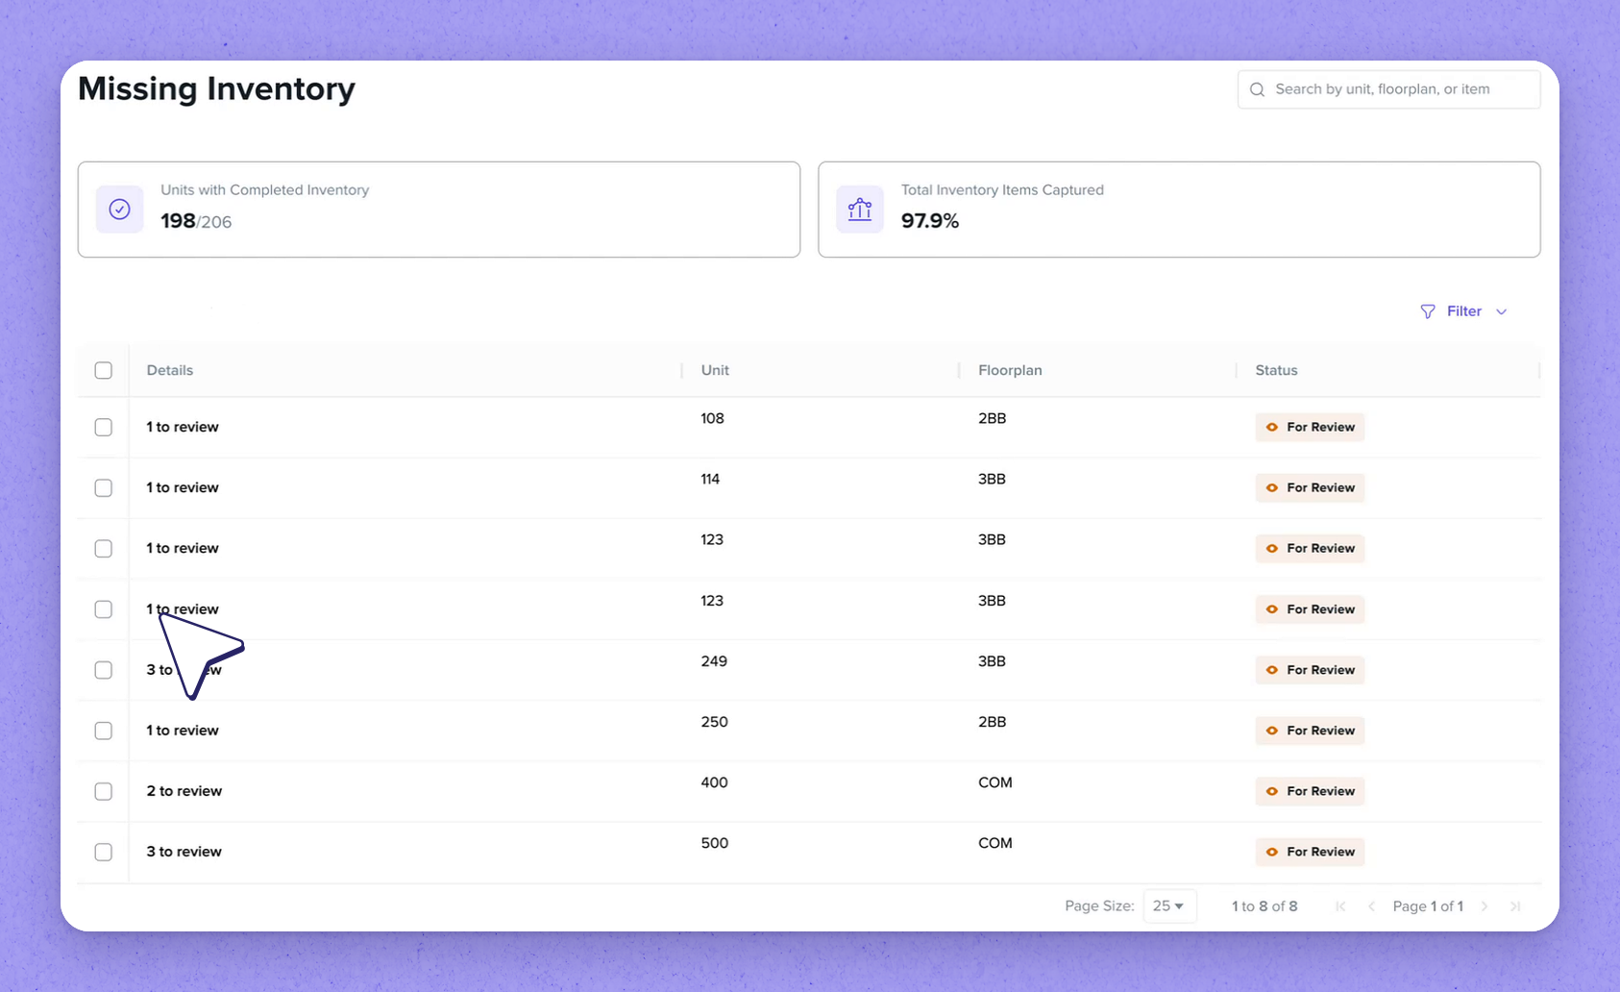This screenshot has height=992, width=1620.
Task: Sort by the Details column header
Action: 170,370
